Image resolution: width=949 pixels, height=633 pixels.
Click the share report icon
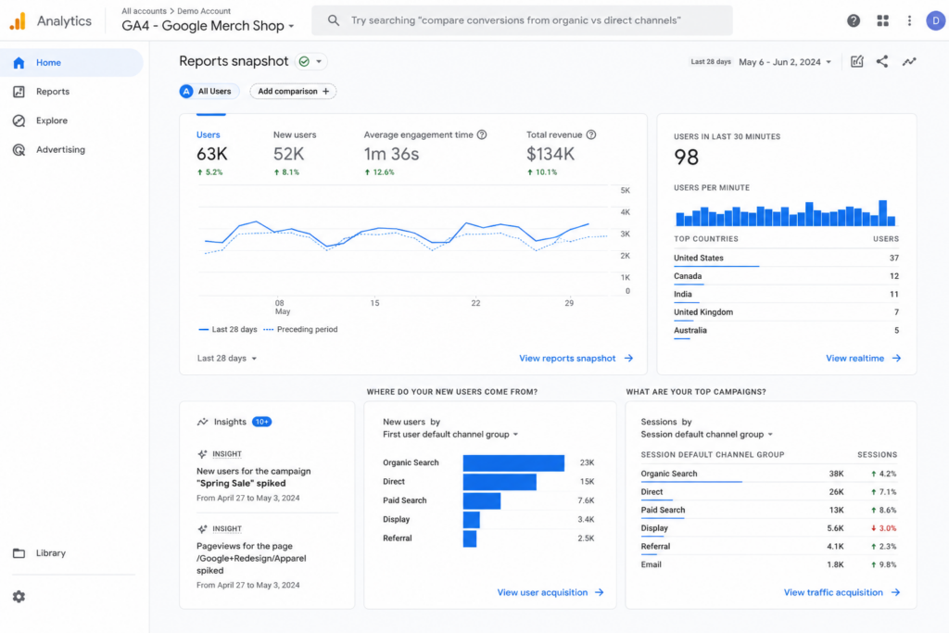pyautogui.click(x=882, y=61)
